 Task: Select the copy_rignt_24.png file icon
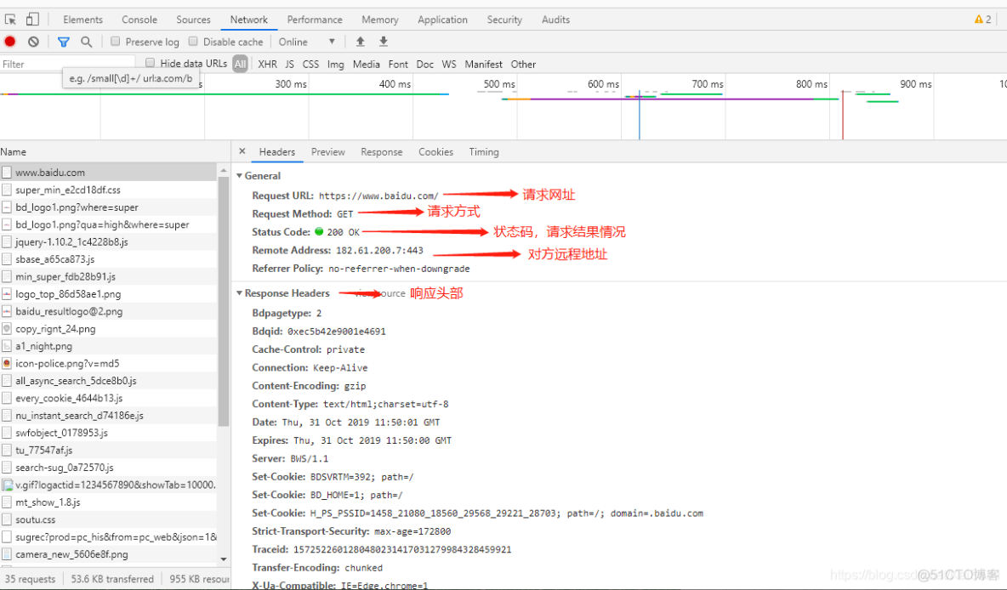pyautogui.click(x=7, y=329)
